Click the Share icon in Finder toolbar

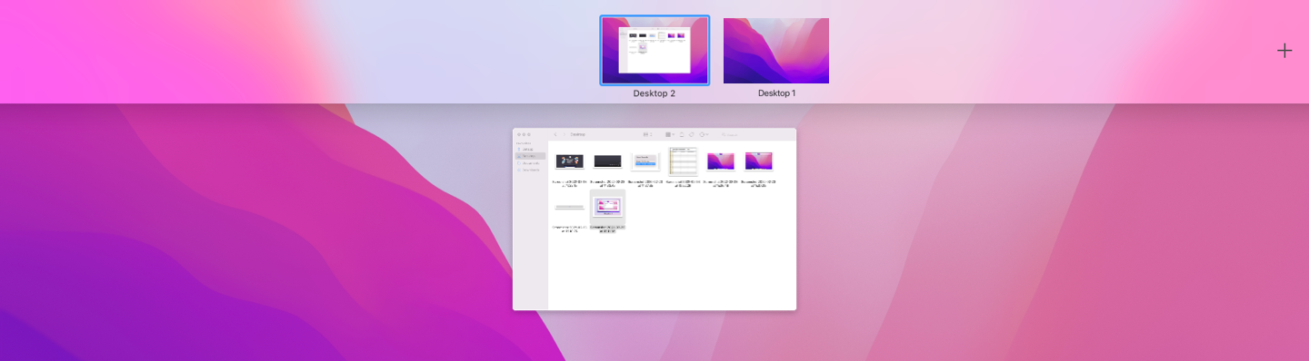click(x=682, y=134)
